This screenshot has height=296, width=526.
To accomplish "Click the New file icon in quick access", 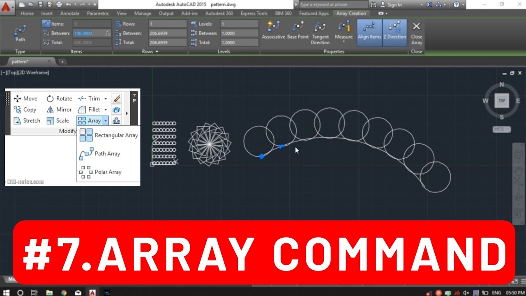I will [21, 5].
